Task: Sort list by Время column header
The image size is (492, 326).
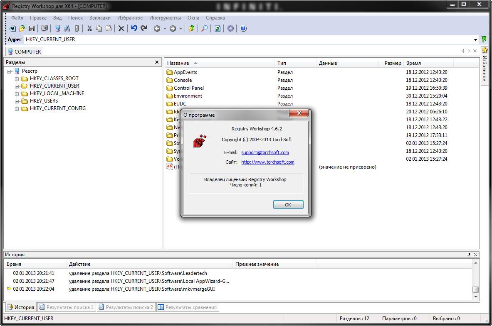Action: [x=429, y=63]
